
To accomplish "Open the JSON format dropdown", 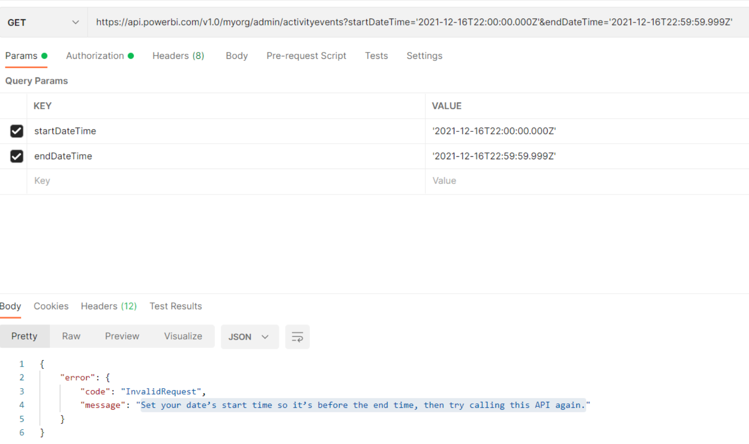I will pyautogui.click(x=250, y=337).
